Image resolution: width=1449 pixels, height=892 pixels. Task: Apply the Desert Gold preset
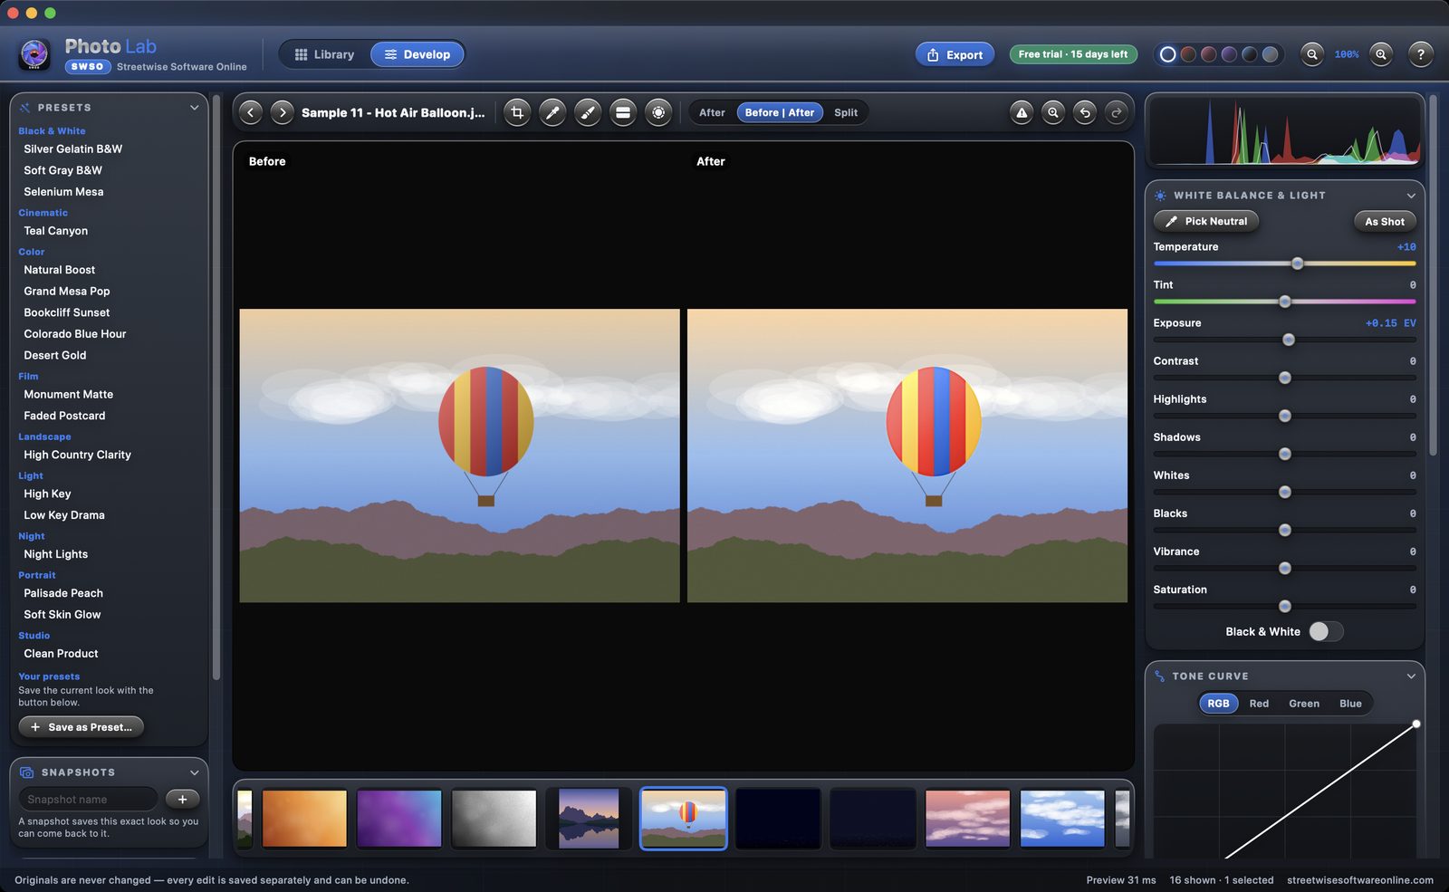[x=55, y=355]
